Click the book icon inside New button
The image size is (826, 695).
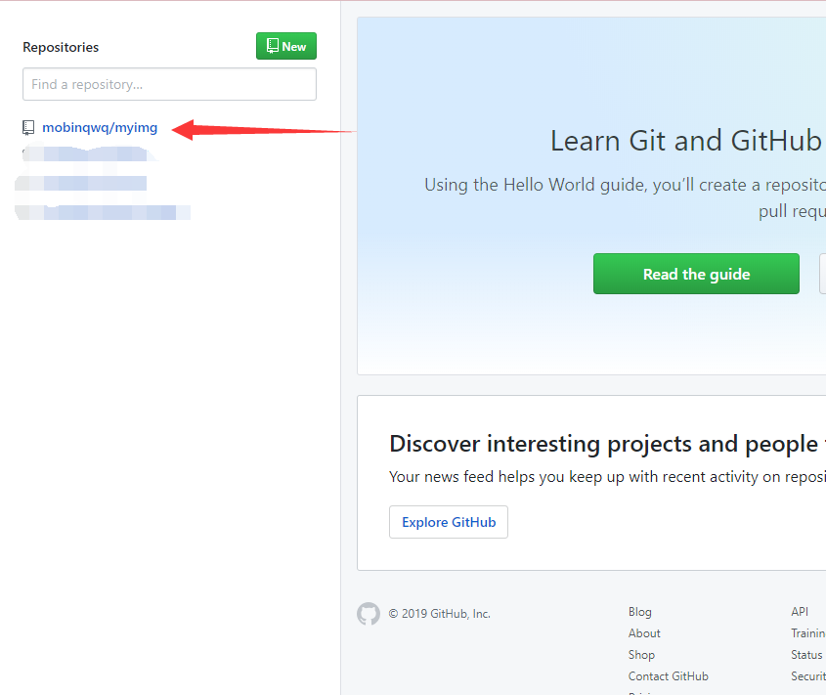(x=273, y=46)
